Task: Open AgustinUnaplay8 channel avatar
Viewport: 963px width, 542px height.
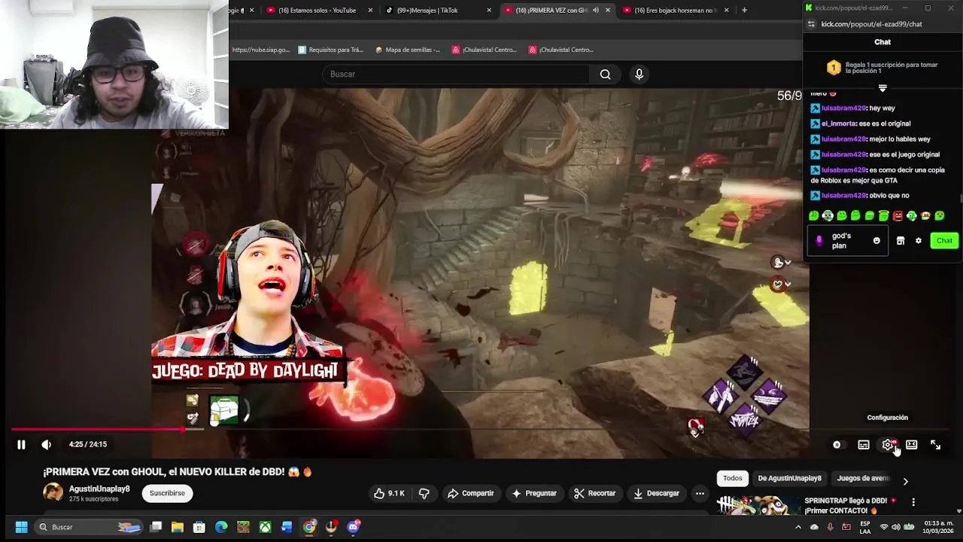Action: click(x=53, y=493)
